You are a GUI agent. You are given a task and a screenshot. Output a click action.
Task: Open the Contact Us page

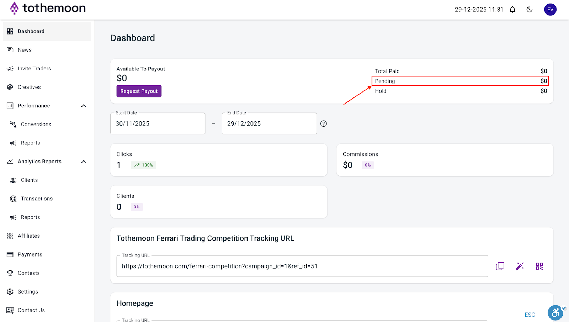[x=47, y=310]
